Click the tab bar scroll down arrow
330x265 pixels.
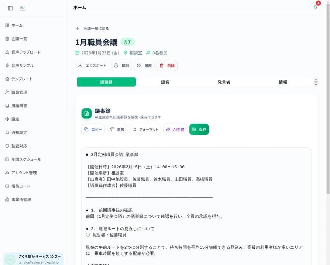(x=316, y=85)
